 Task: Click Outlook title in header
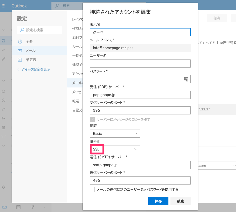click(x=19, y=6)
